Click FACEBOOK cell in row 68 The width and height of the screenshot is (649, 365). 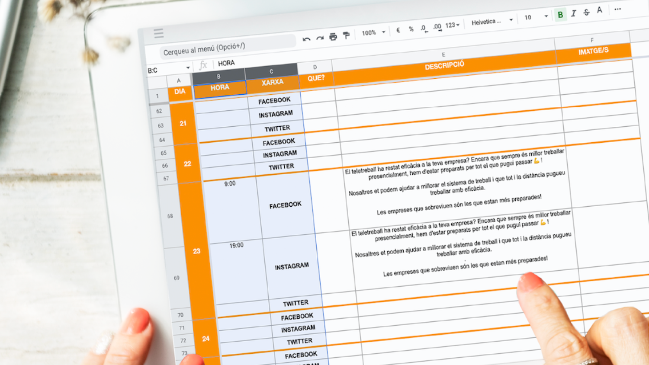286,205
